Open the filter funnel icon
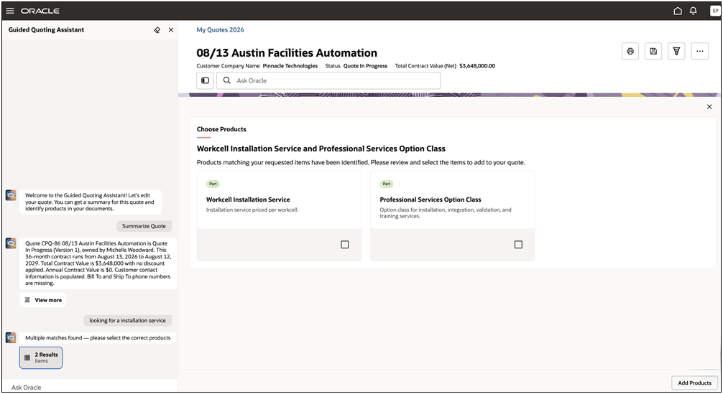Image resolution: width=723 pixels, height=394 pixels. click(x=676, y=51)
